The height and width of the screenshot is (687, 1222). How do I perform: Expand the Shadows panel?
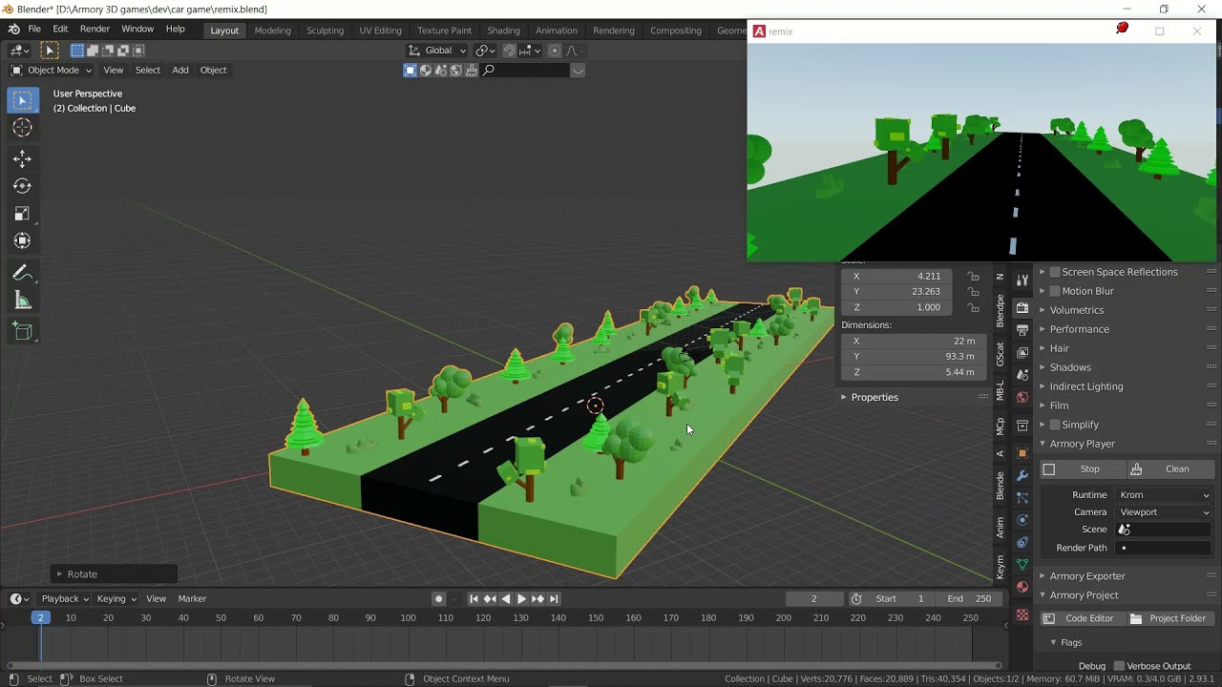pos(1070,367)
